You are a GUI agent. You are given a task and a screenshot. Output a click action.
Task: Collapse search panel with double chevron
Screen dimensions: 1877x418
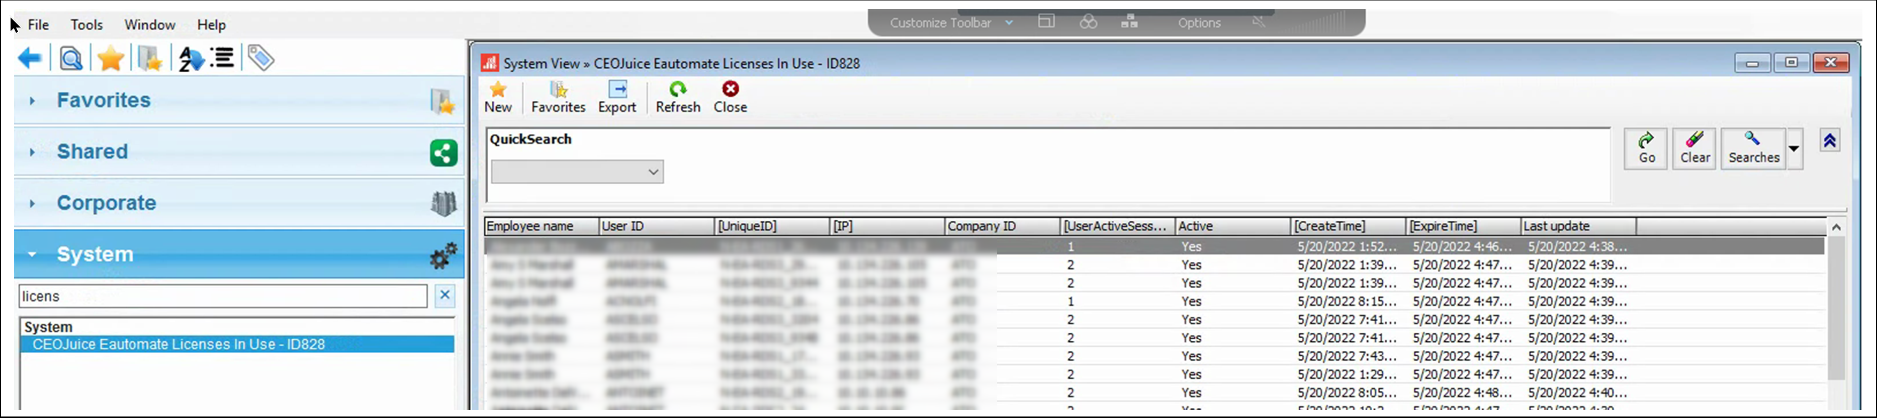pos(1830,141)
